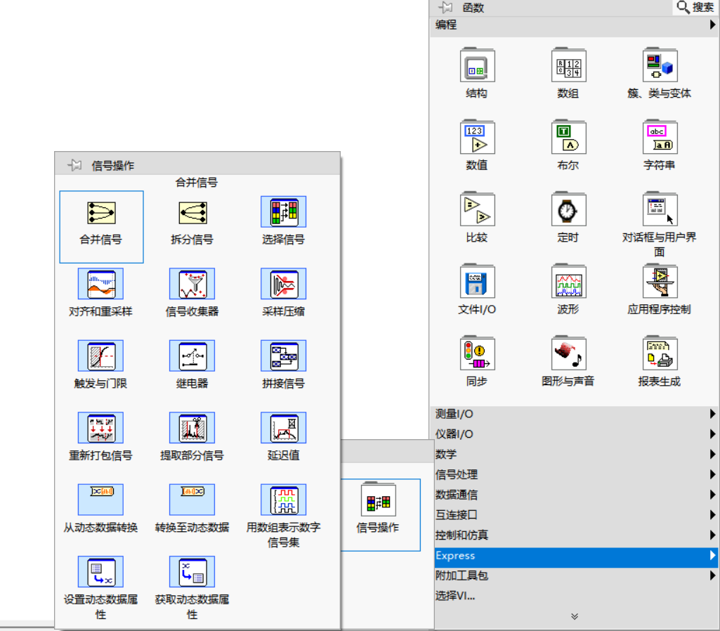Image resolution: width=720 pixels, height=631 pixels.
Task: Pin the 函数 palette with thumbtack
Action: coord(445,7)
